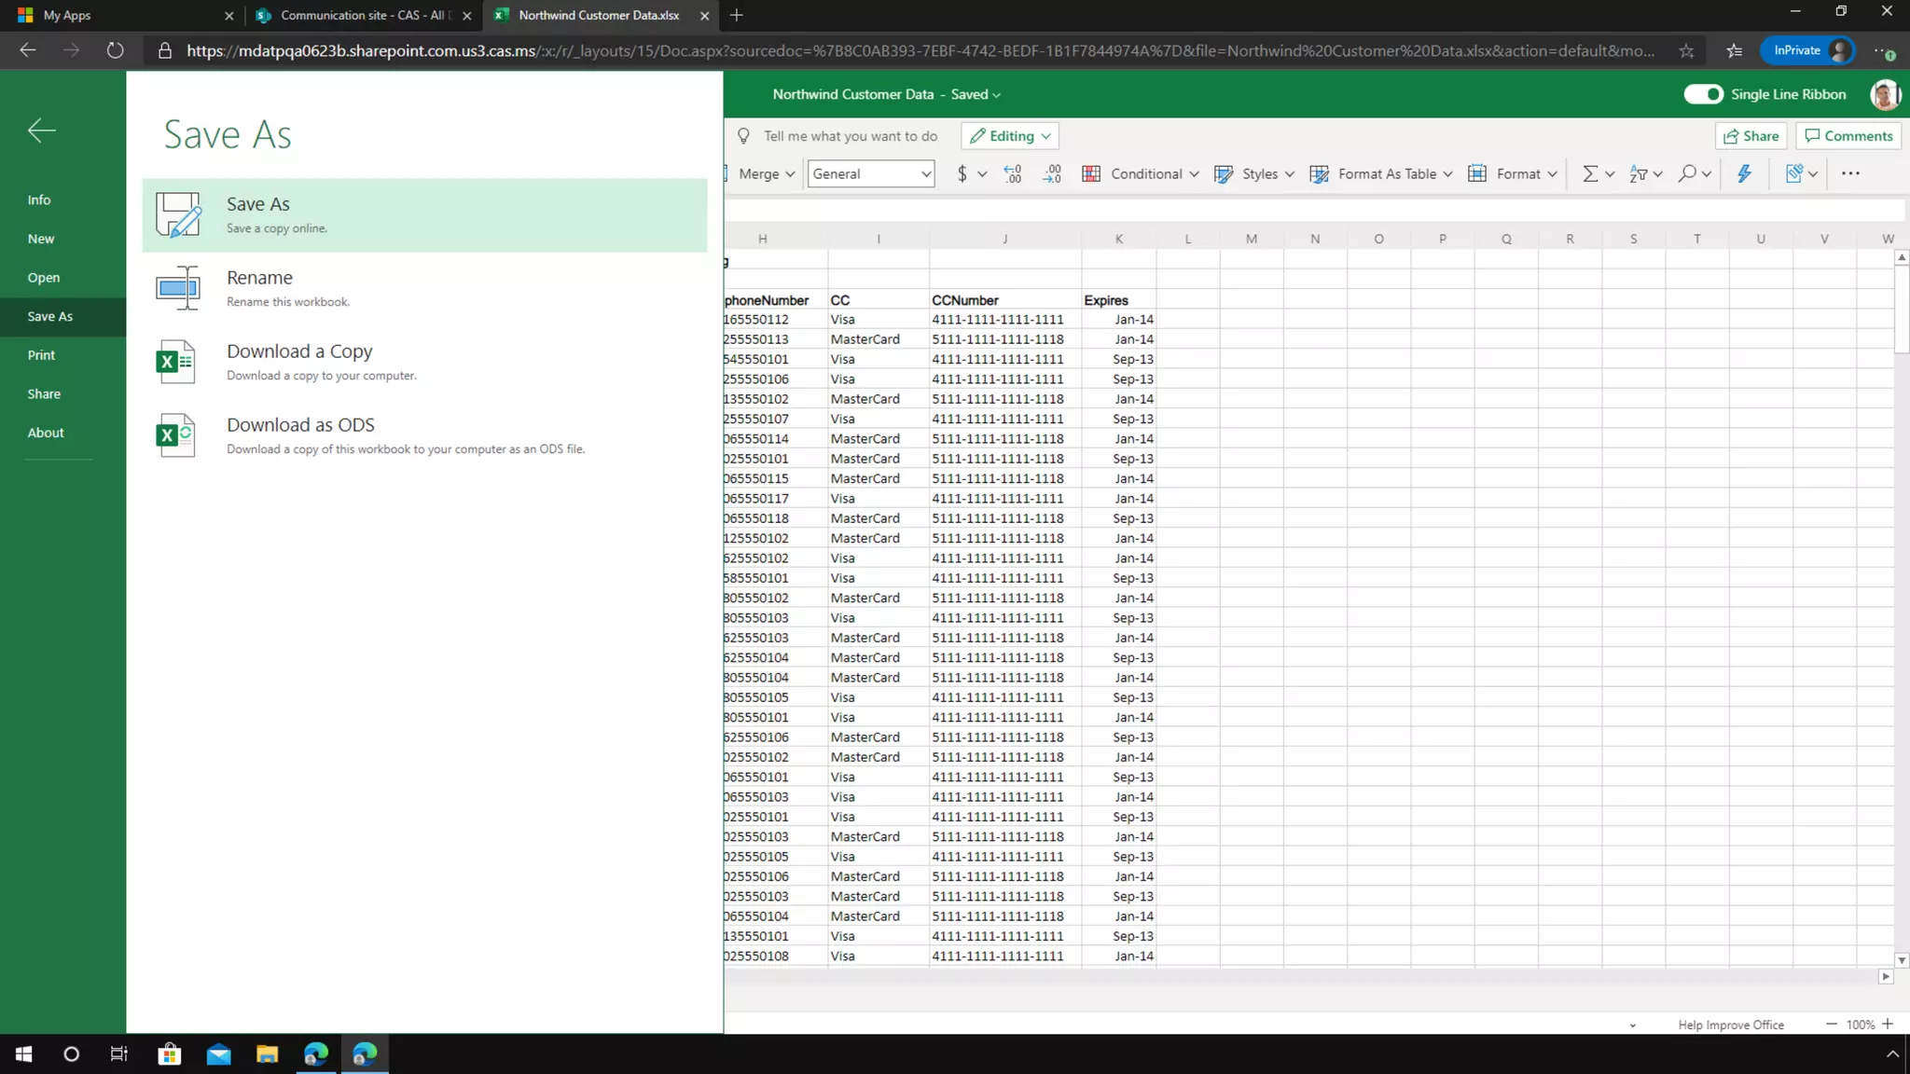This screenshot has width=1910, height=1074.
Task: Expand the Editing mode dropdown
Action: (x=1010, y=136)
